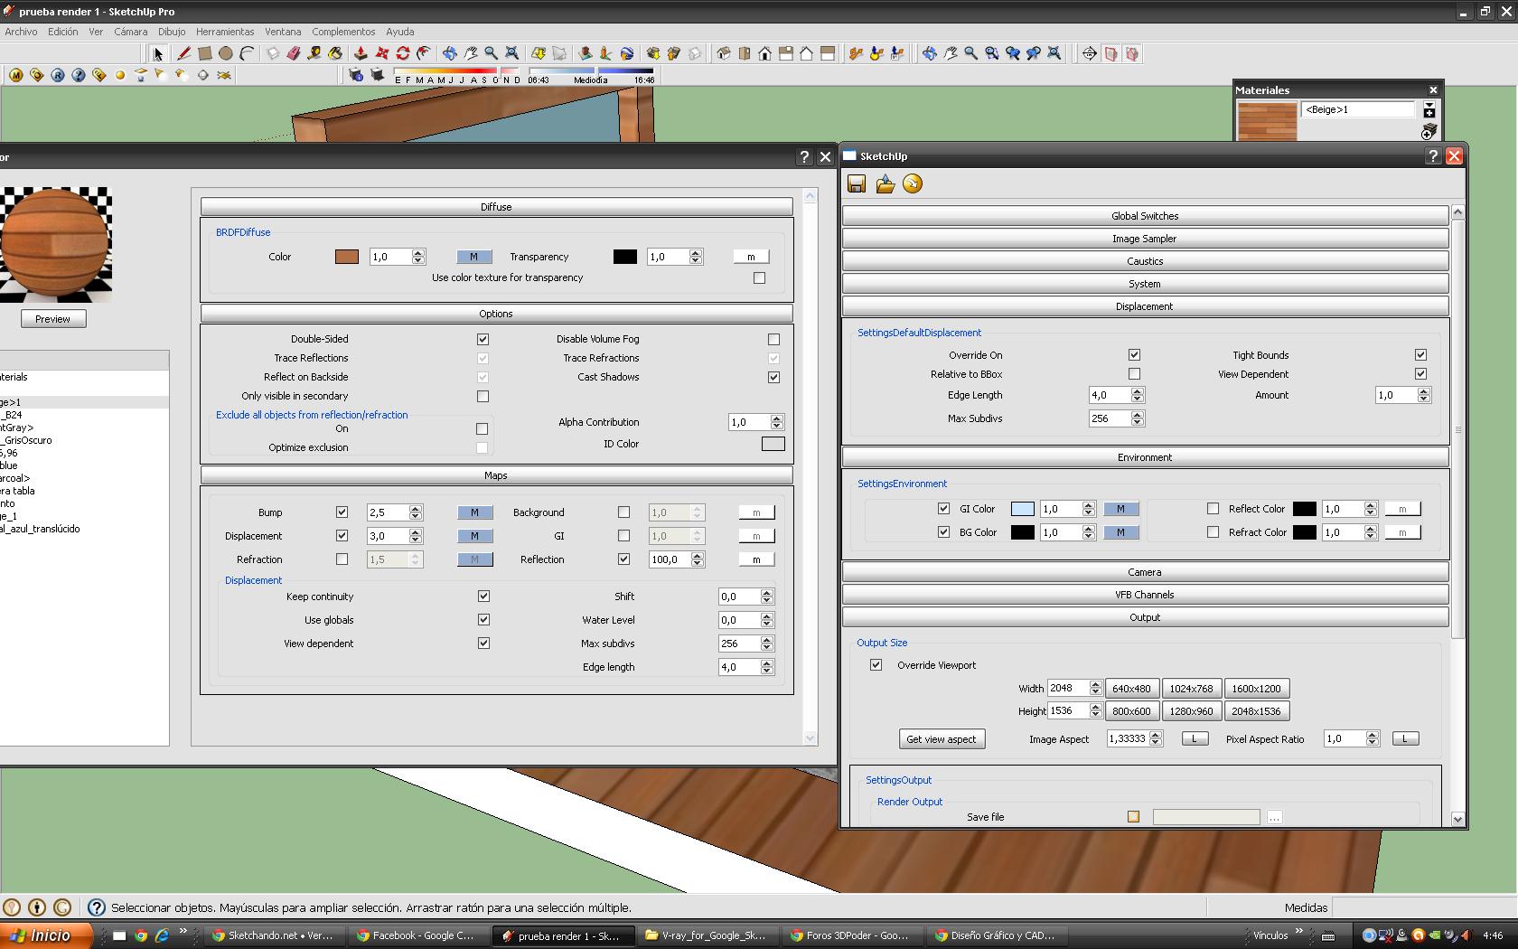
Task: Click the Preview button under material sphere
Action: (52, 319)
